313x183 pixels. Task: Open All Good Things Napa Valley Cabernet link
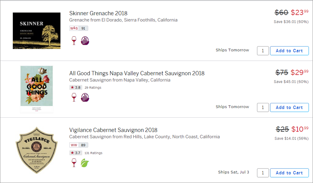point(137,73)
